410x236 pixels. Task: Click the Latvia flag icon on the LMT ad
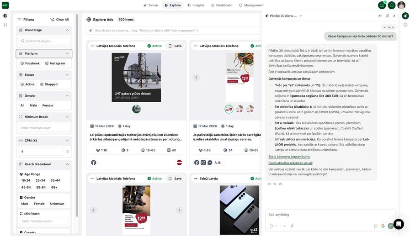click(x=179, y=163)
